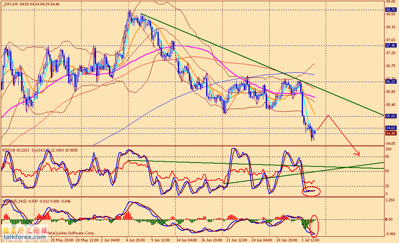Click the 28 Jun 20:00 date label
The width and height of the screenshot is (399, 243).
[287, 240]
